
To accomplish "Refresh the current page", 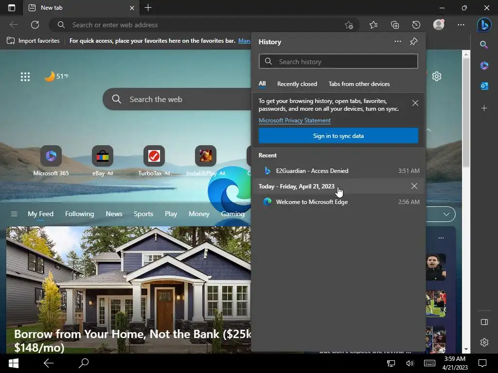I will click(x=35, y=25).
